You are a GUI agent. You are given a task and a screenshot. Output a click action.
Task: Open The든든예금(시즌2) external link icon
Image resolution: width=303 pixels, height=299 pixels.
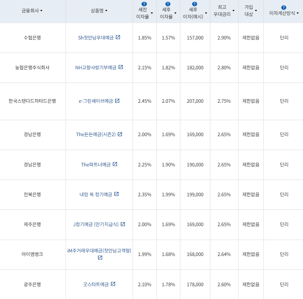[121, 135]
